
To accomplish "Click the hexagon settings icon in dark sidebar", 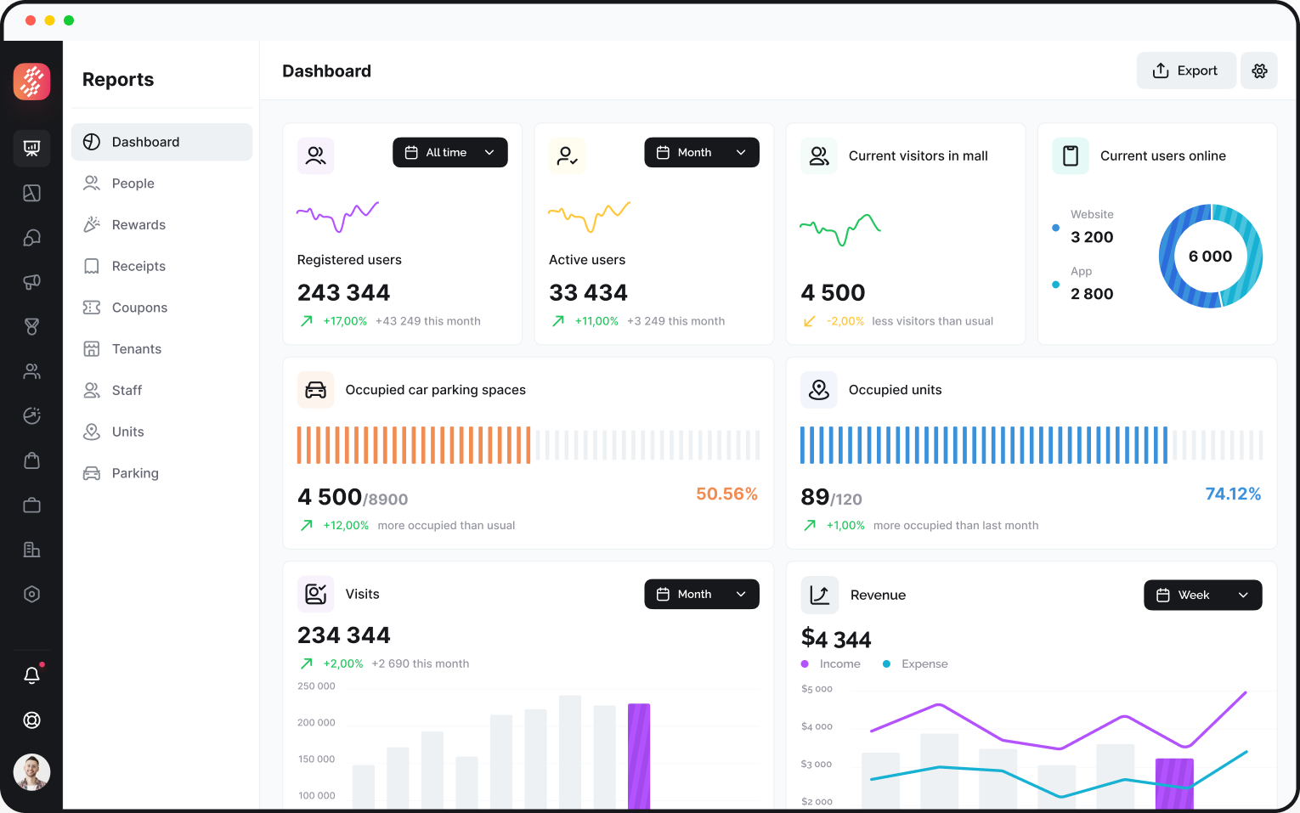I will click(x=31, y=595).
